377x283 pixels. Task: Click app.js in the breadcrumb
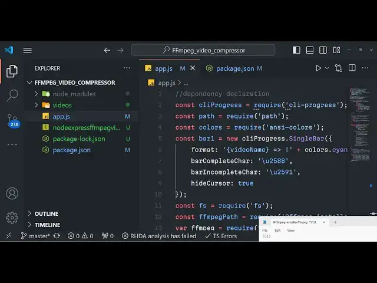167,83
